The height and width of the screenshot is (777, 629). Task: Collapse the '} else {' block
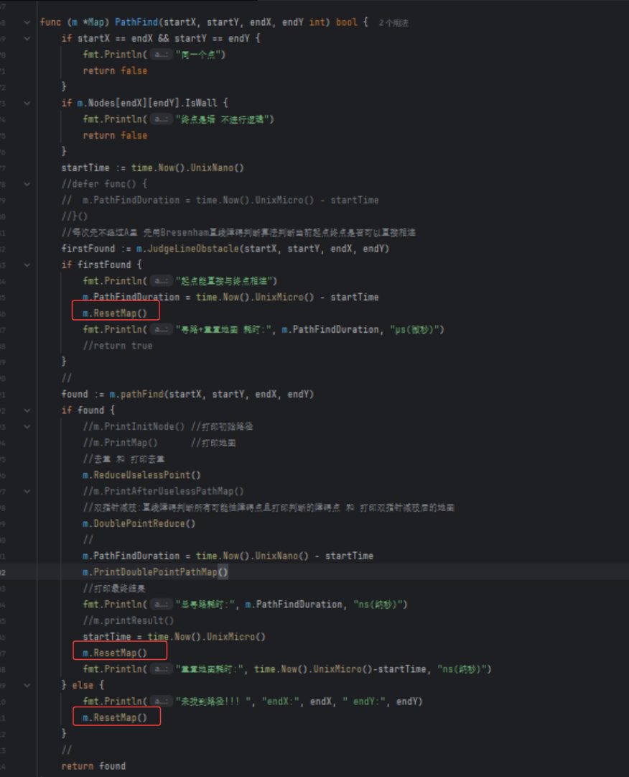pyautogui.click(x=27, y=685)
